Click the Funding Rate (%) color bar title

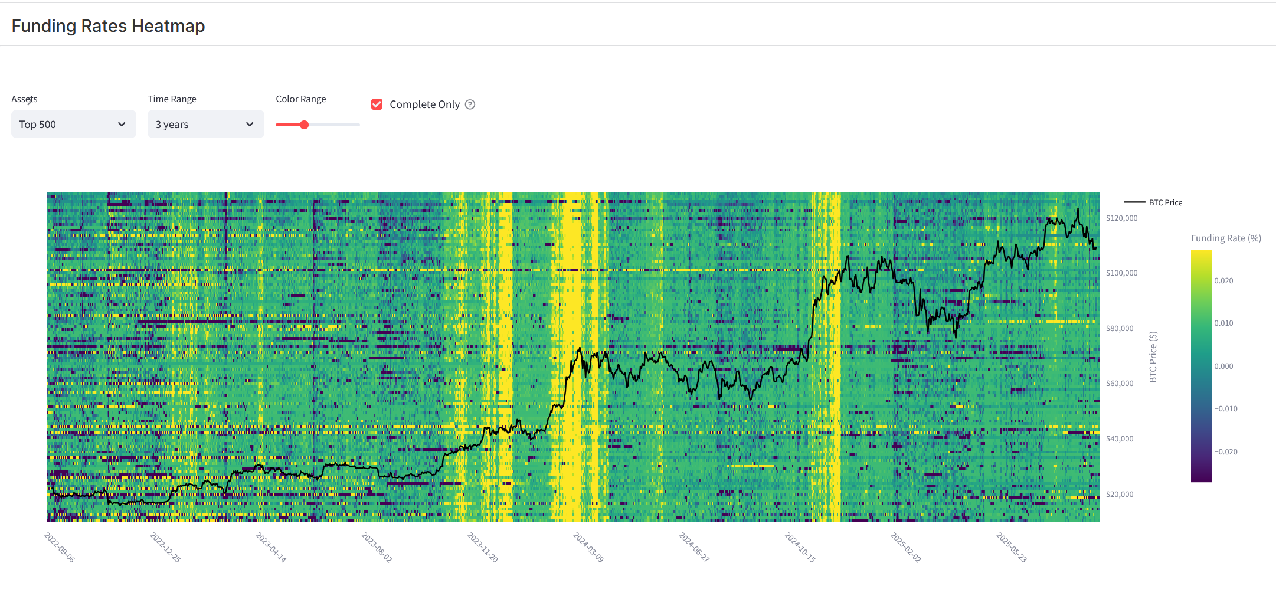(x=1225, y=238)
